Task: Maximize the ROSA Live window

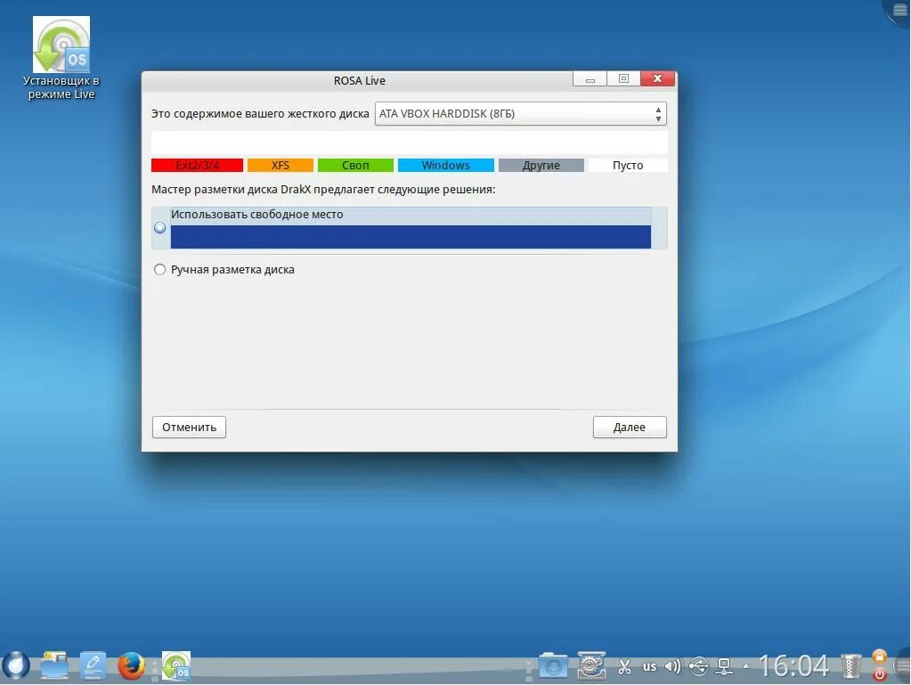Action: (623, 79)
